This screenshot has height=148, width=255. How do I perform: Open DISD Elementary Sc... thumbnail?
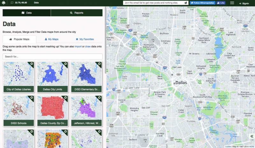tap(86, 74)
